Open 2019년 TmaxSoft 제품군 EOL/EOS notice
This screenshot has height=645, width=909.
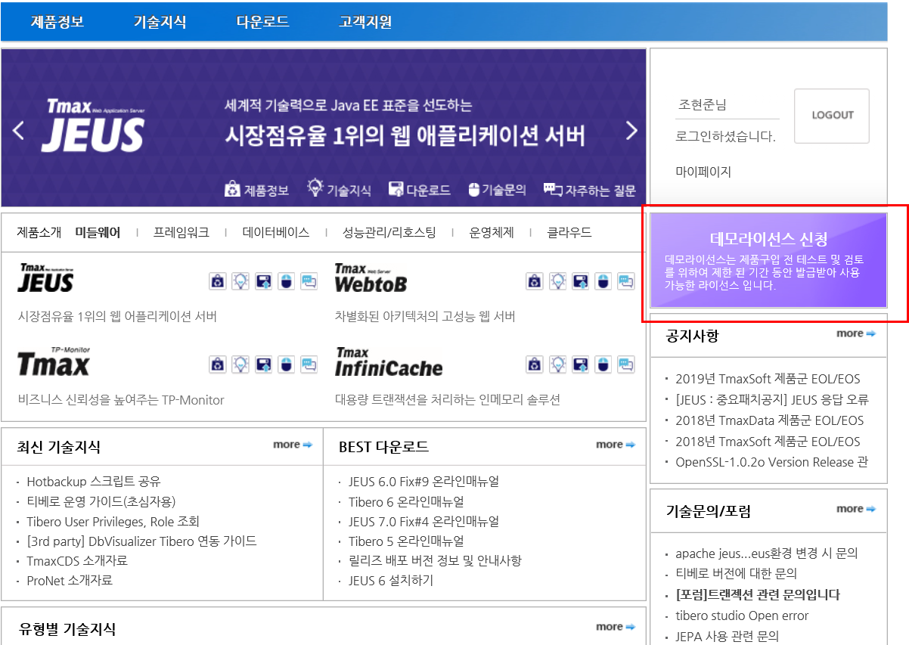[x=768, y=379]
